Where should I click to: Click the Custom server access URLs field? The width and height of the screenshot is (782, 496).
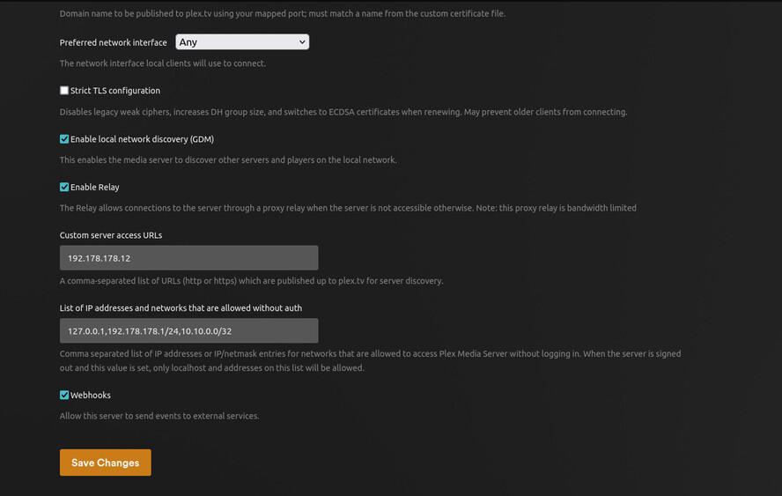(x=189, y=258)
